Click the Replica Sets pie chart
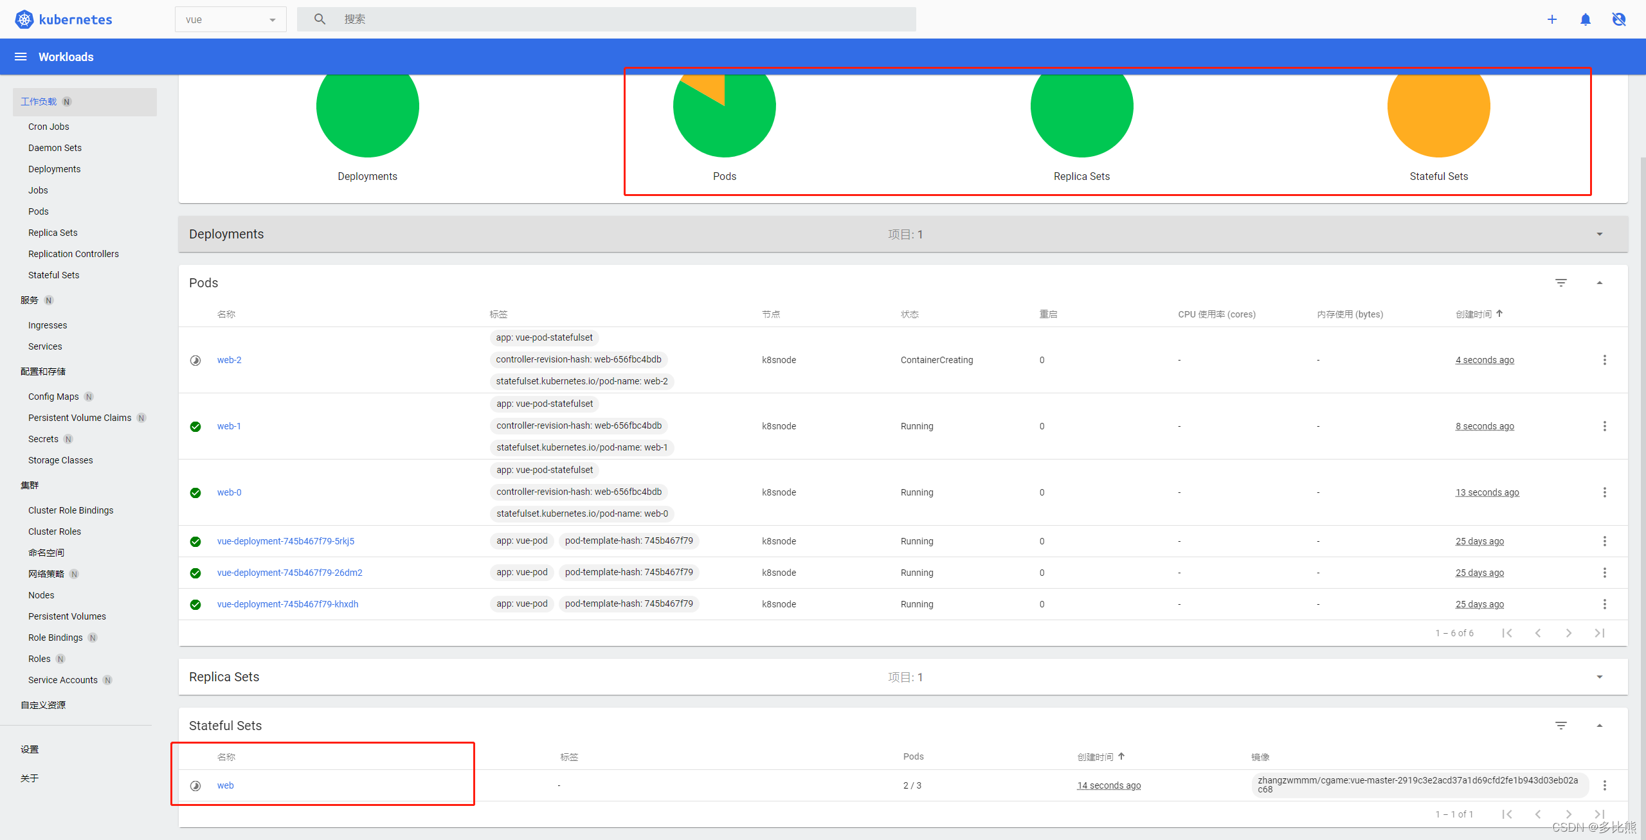 1082,114
